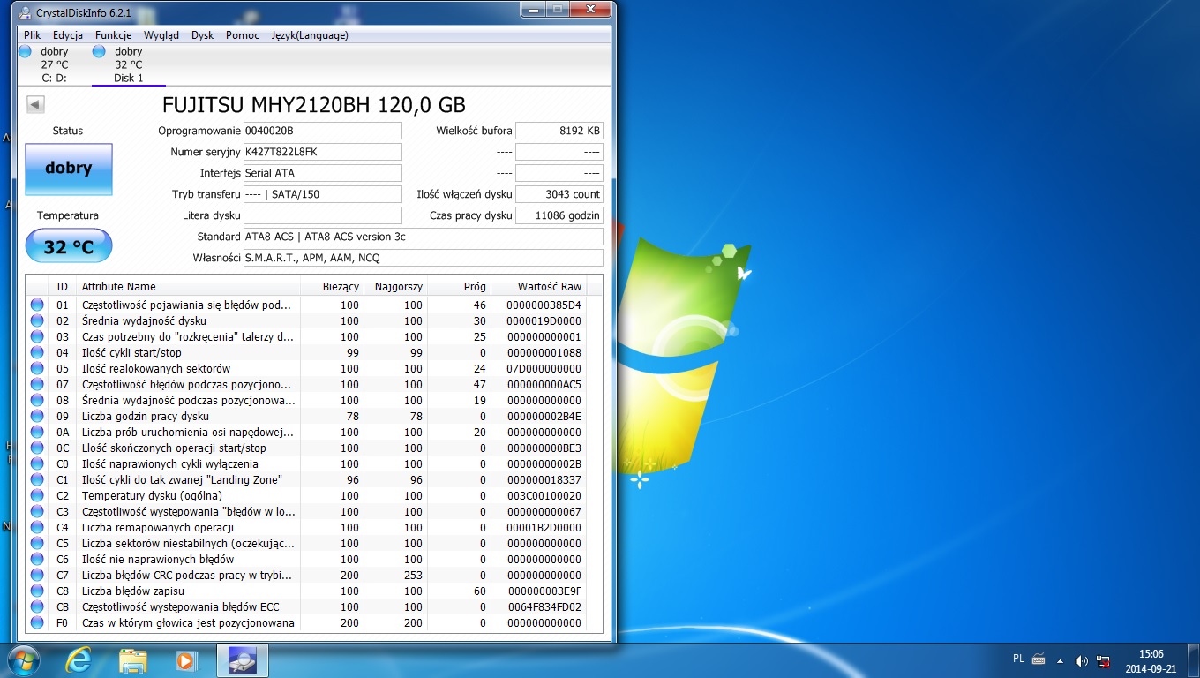This screenshot has width=1200, height=678.
Task: Click the status orb for Ilość cykli start/stop
Action: point(37,352)
